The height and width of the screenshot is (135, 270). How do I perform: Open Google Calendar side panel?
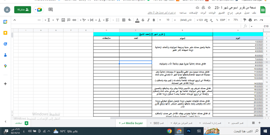point(5,22)
